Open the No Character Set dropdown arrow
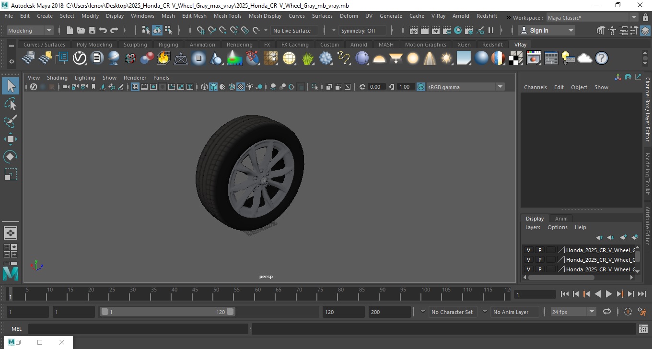The height and width of the screenshot is (349, 652). [x=422, y=312]
